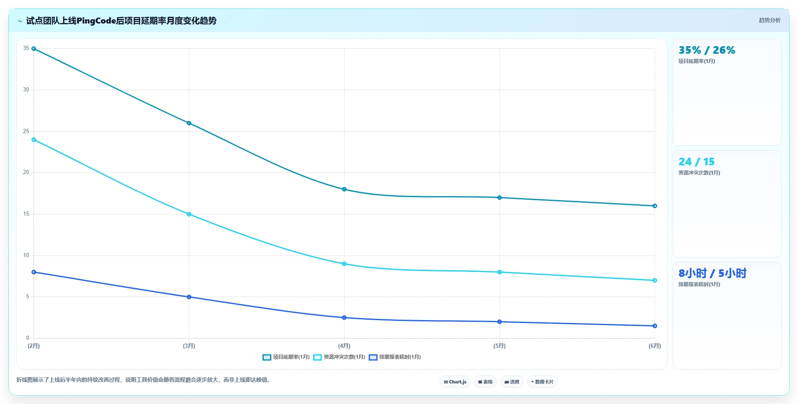Select the 排期报表耗时 data point at (6月)
Viewport: 798px width, 404px height.
tap(655, 326)
